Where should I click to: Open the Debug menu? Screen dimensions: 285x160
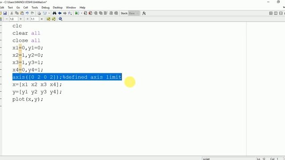(x=45, y=8)
